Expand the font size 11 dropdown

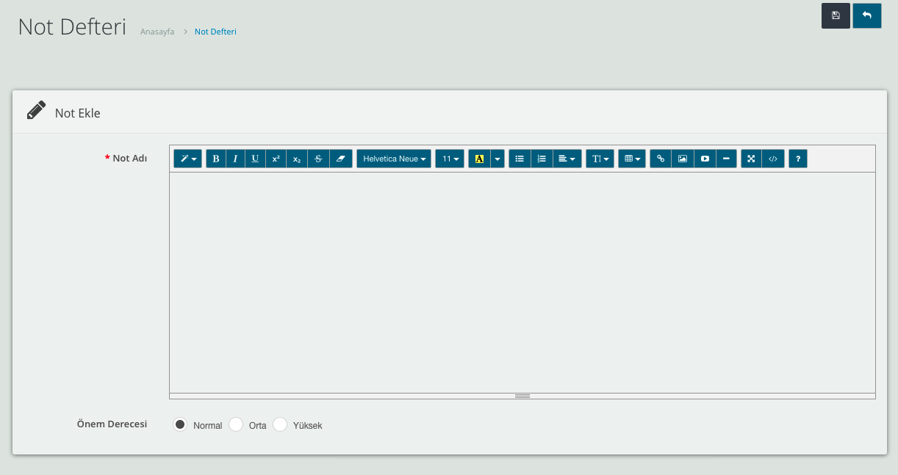450,159
